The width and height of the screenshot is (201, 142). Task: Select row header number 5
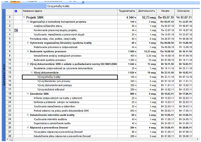click(10, 39)
